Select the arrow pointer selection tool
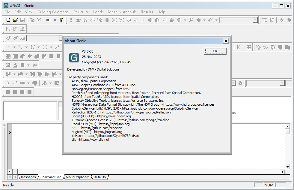Screen dimensions: 294x190 tap(8, 83)
